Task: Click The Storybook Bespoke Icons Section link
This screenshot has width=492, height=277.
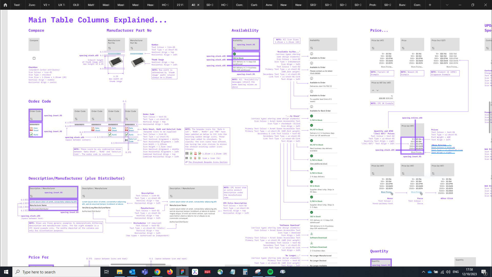Action: (x=208, y=162)
